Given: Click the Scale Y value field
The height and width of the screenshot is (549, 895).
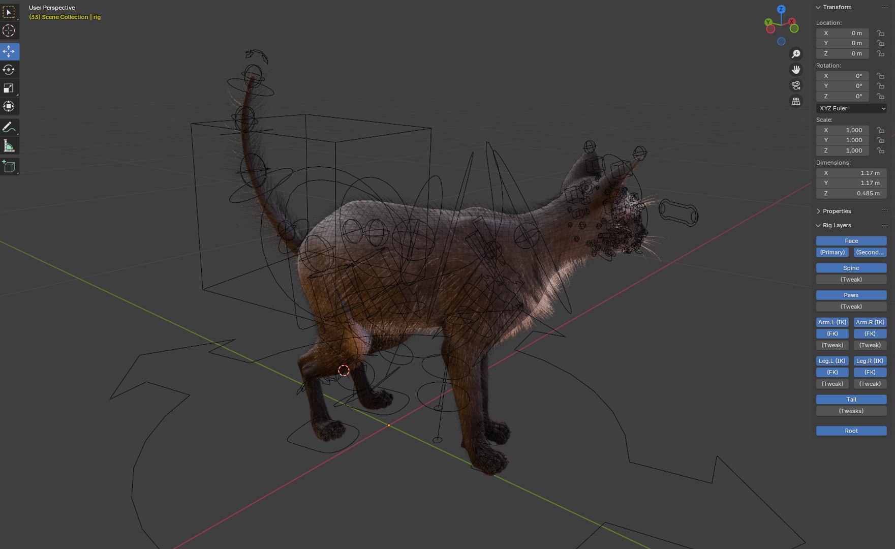Looking at the screenshot, I should click(843, 140).
